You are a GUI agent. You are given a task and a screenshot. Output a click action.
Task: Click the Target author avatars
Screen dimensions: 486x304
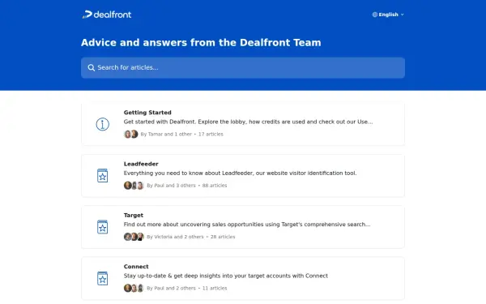click(x=134, y=237)
